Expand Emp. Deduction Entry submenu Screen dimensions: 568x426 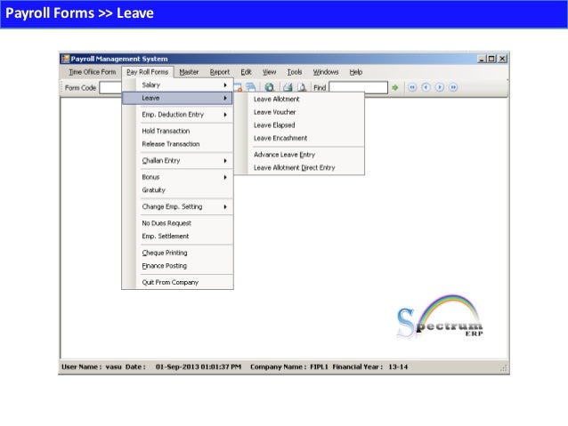(x=177, y=115)
